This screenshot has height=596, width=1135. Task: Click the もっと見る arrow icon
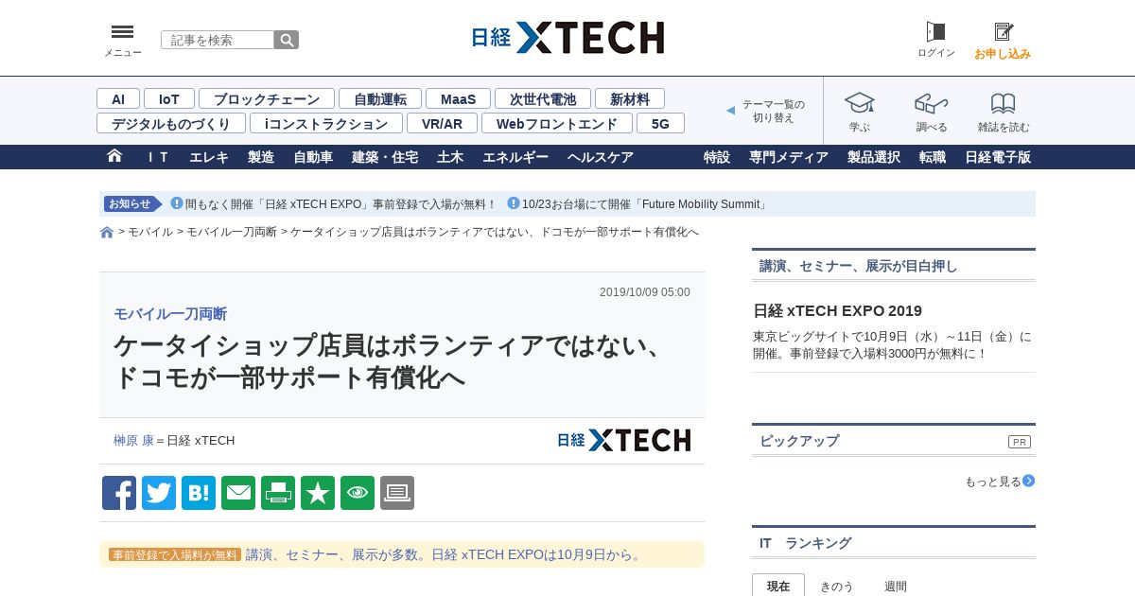(1029, 481)
